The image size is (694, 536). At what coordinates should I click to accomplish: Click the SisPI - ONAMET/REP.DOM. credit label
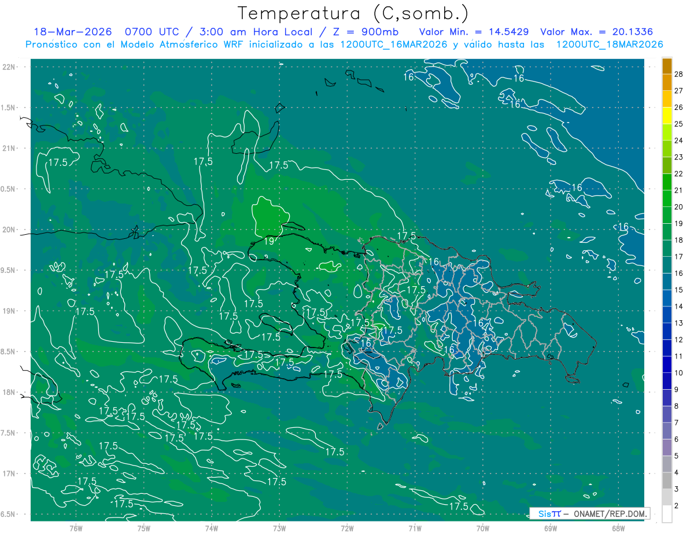coord(589,513)
